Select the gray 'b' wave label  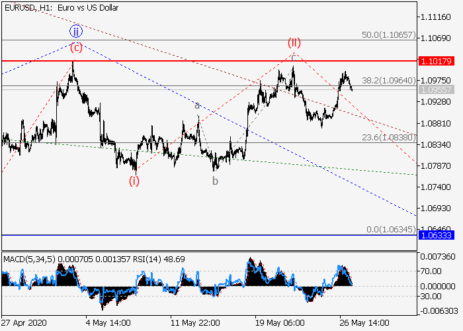(x=215, y=180)
